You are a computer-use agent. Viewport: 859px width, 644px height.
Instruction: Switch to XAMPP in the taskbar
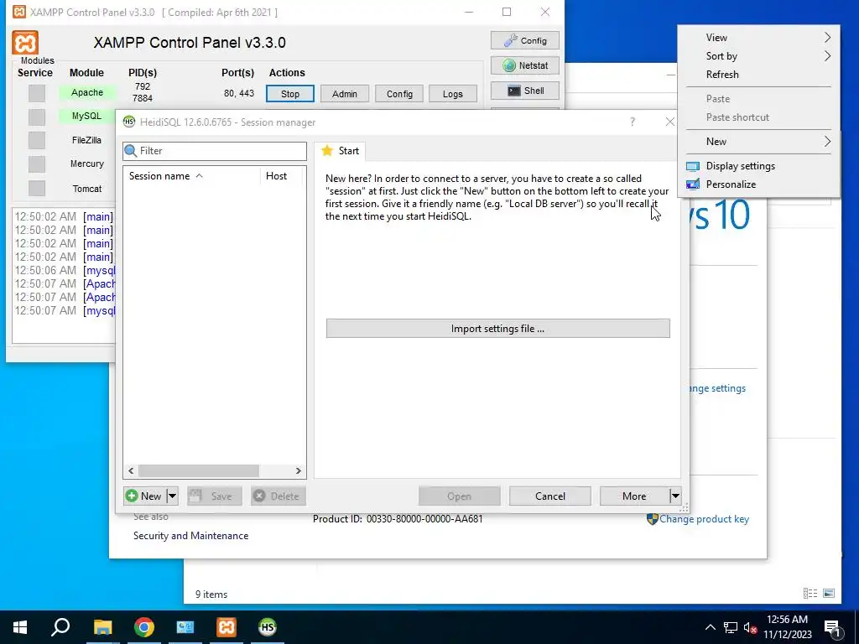[226, 627]
